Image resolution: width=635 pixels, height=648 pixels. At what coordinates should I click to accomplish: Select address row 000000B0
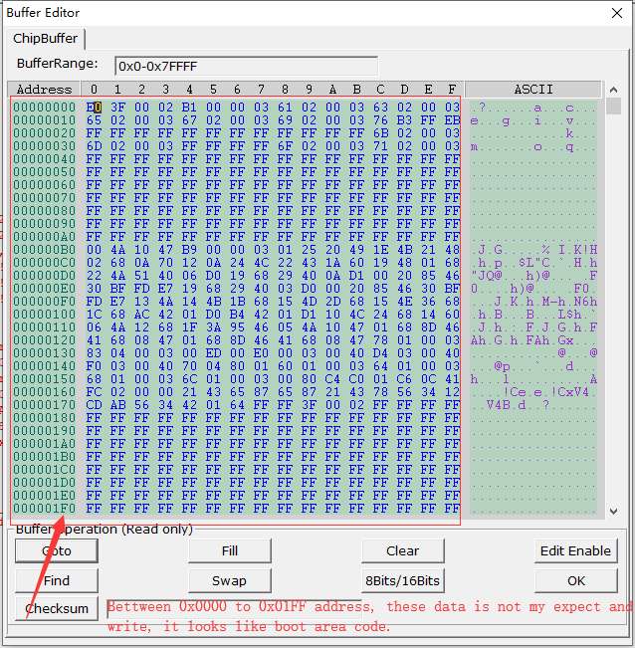(x=44, y=250)
